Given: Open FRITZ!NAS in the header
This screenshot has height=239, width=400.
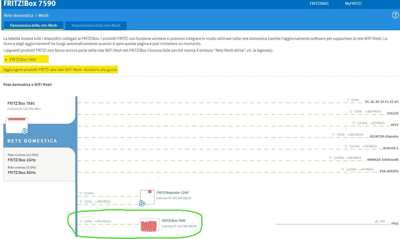Looking at the screenshot, I should [x=319, y=4].
